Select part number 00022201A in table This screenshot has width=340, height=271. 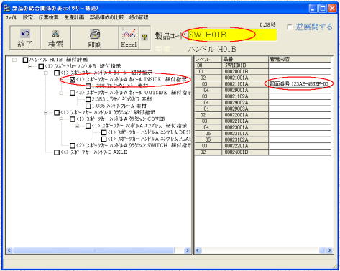point(245,146)
